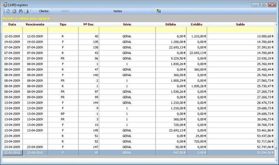The width and height of the screenshot is (279, 165).
Task: Click the client code field 00001
Action: coord(65,11)
